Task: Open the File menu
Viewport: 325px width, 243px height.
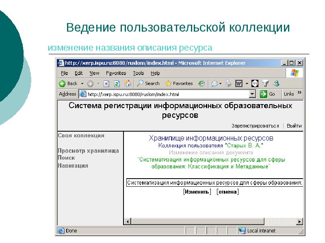Action: 64,73
